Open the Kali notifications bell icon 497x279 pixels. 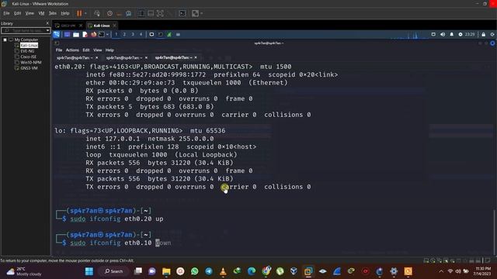[452, 34]
